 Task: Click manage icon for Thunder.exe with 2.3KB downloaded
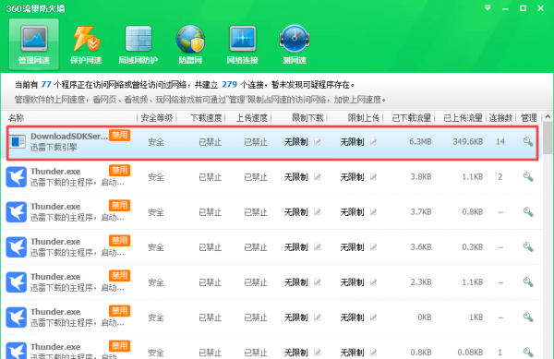click(528, 282)
